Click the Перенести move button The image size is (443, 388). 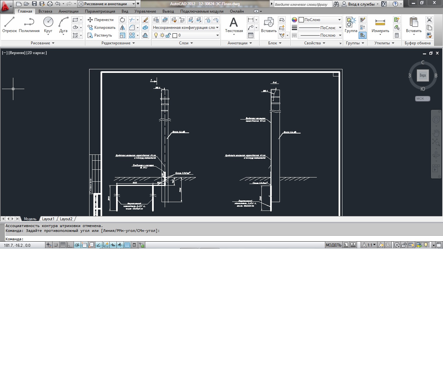click(x=101, y=20)
